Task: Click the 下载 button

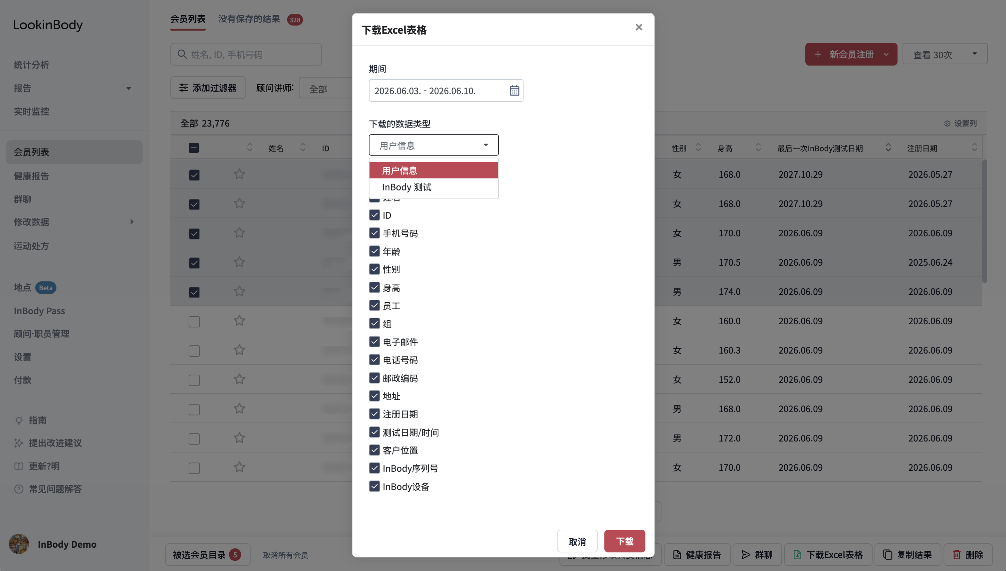Action: pyautogui.click(x=624, y=541)
